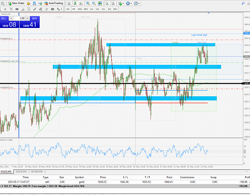Toggle the AutoTrading button

click(x=54, y=3)
